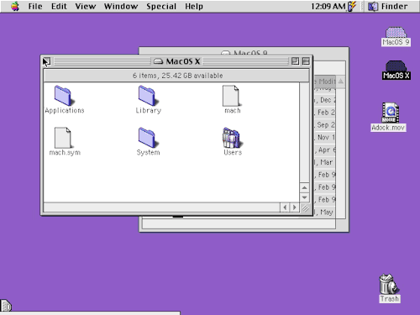Click the MacOS X window zoom box

tap(295, 61)
